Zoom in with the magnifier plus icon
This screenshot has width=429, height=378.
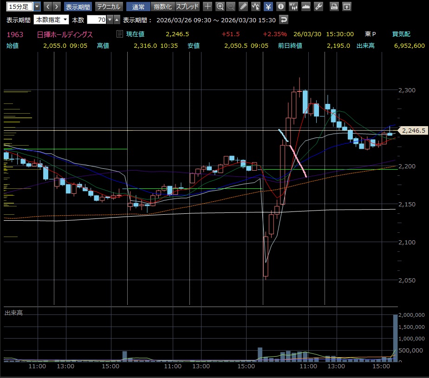pos(220,6)
